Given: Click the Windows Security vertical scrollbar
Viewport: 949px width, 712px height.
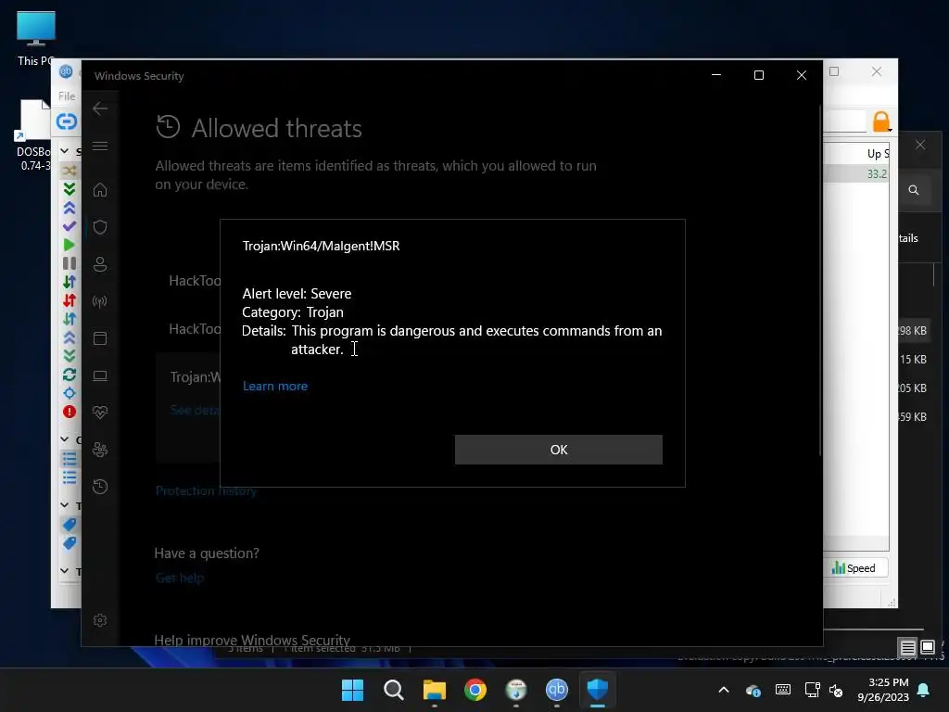Looking at the screenshot, I should [x=820, y=278].
